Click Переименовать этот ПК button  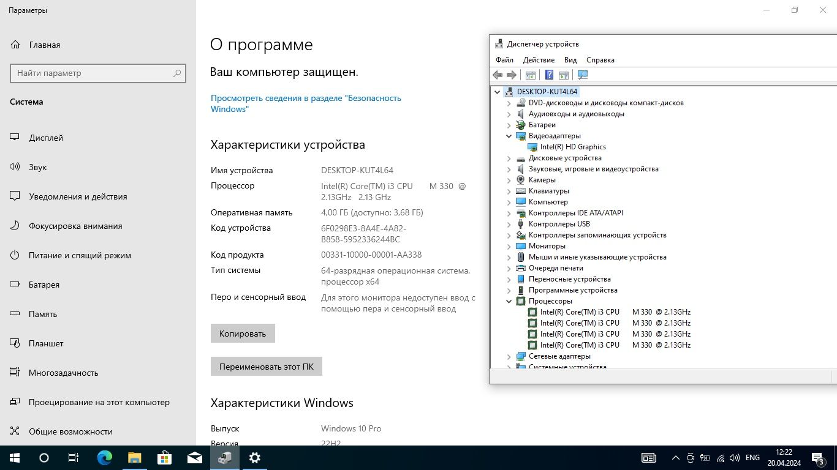tap(267, 367)
